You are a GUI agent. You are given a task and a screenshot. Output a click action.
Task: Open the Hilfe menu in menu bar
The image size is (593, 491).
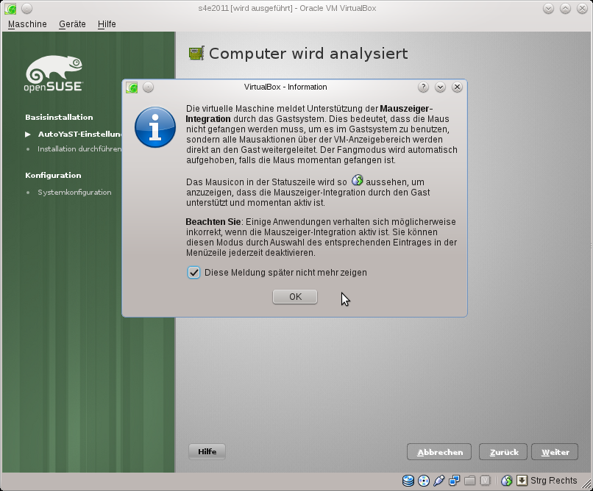tap(107, 24)
